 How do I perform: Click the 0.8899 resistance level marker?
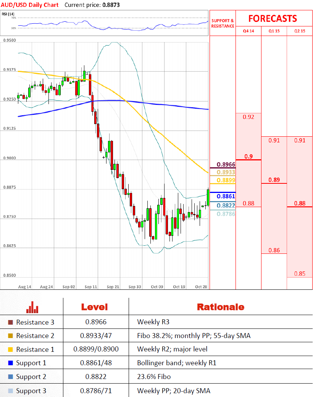226,180
